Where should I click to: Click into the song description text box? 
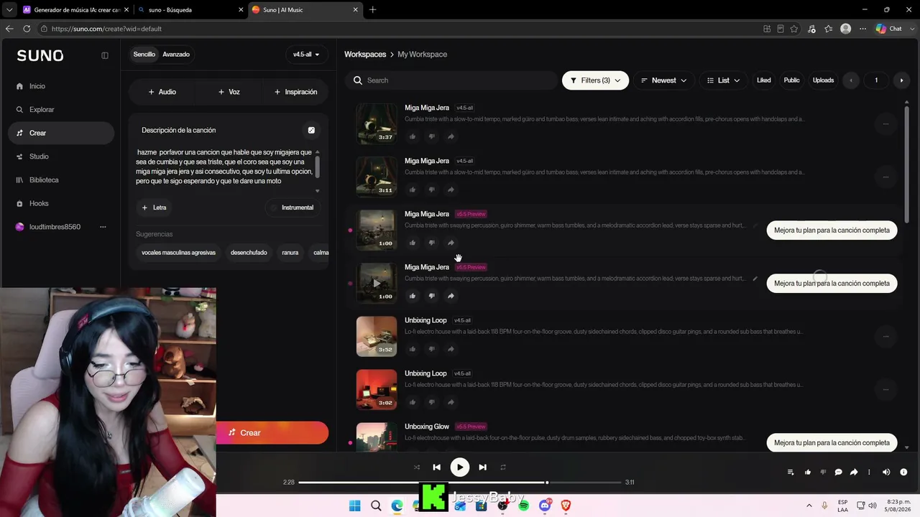pyautogui.click(x=224, y=167)
